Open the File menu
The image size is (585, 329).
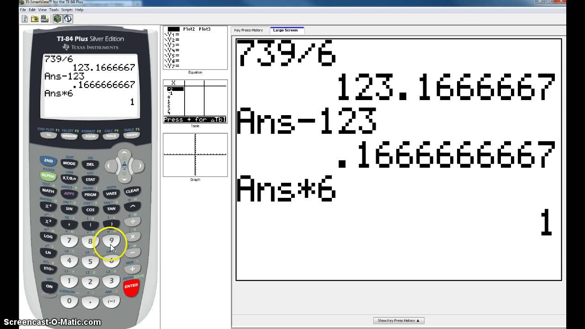[23, 10]
